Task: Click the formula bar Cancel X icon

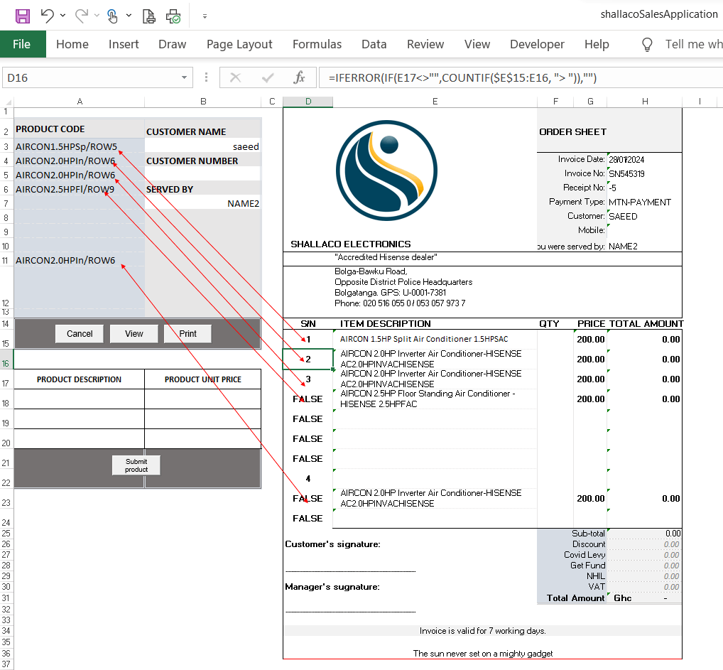Action: point(235,77)
